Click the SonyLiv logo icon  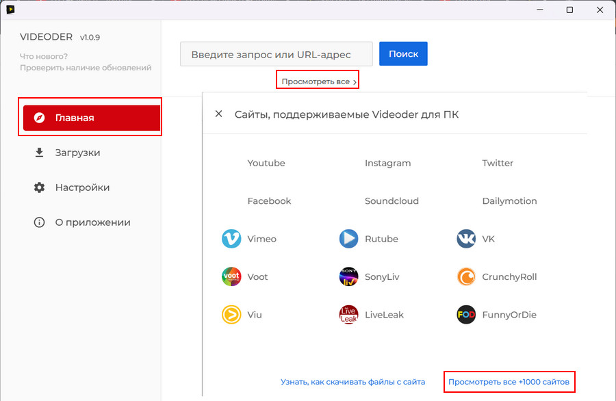click(x=348, y=276)
